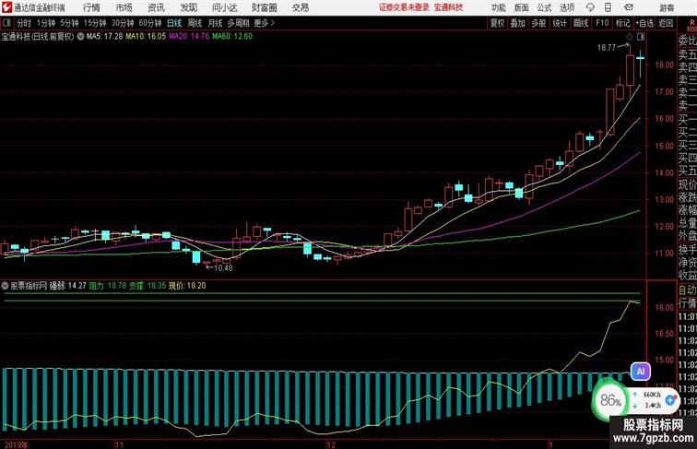Click the 多股 multi-stock button
This screenshot has height=449, width=697.
[538, 23]
